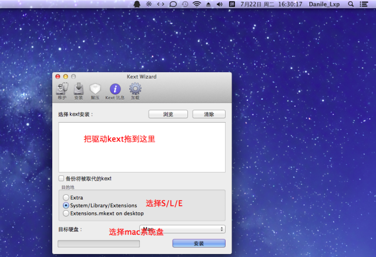This screenshot has height=257, width=376.
Task: Select the 安装 install toolbar icon
Action: point(79,90)
